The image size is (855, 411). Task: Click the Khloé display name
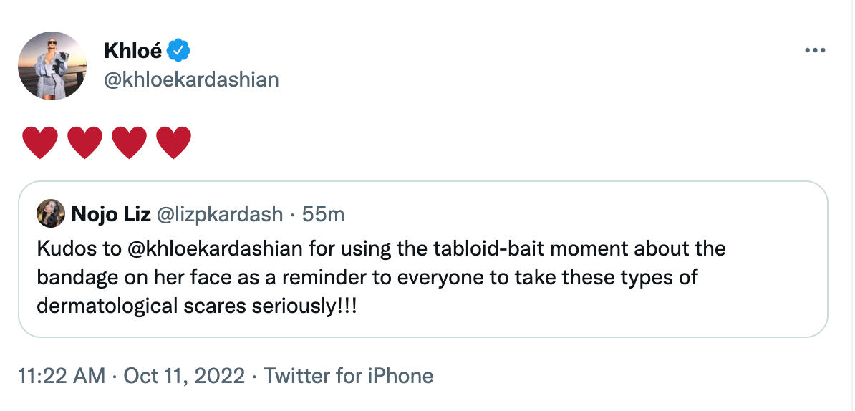[133, 51]
